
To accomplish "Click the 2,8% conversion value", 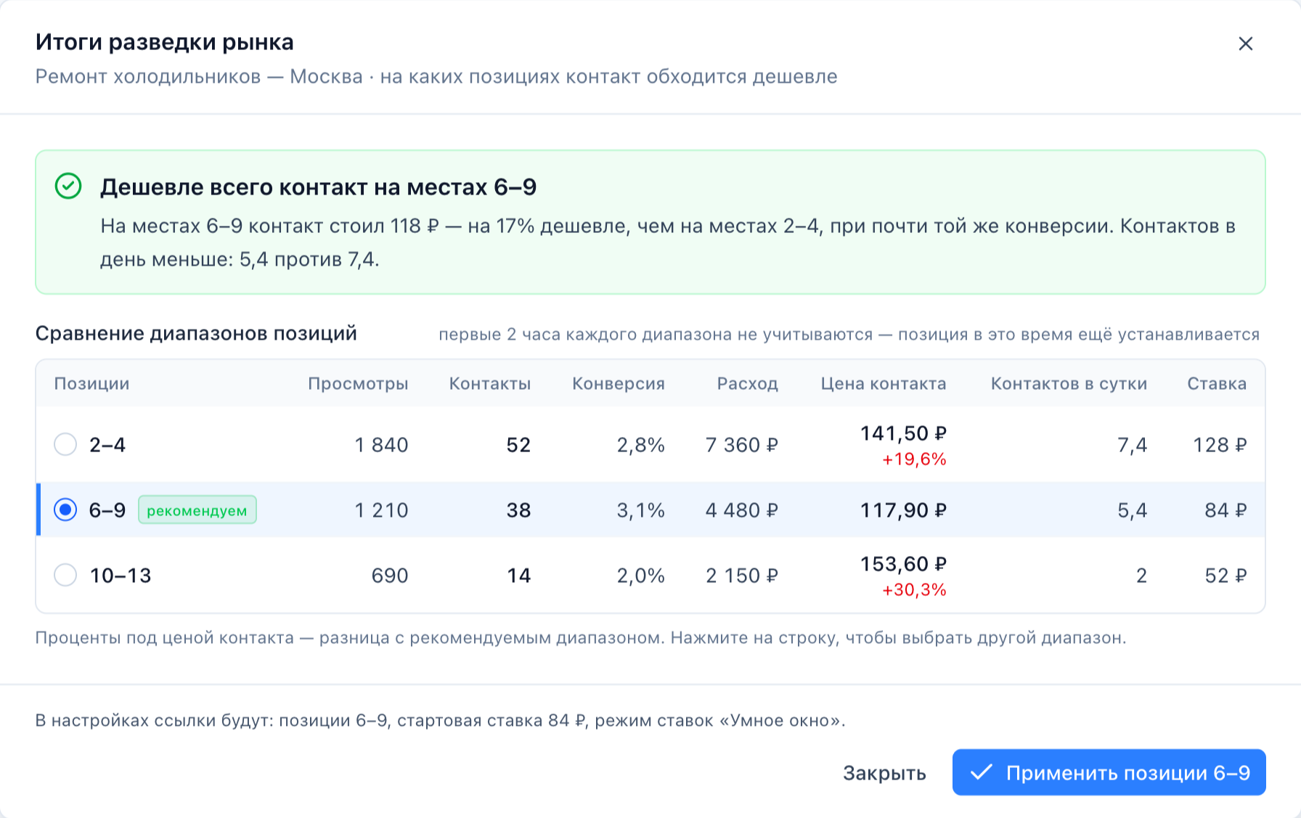I will 640,445.
